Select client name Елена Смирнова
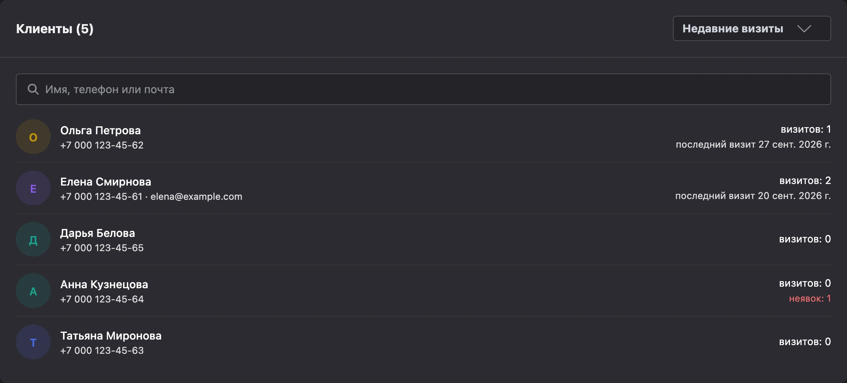The height and width of the screenshot is (383, 847). click(106, 182)
